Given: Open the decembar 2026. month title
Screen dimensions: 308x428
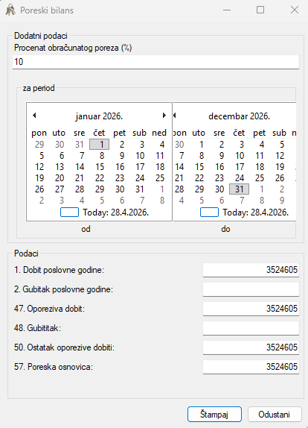Looking at the screenshot, I should point(239,116).
